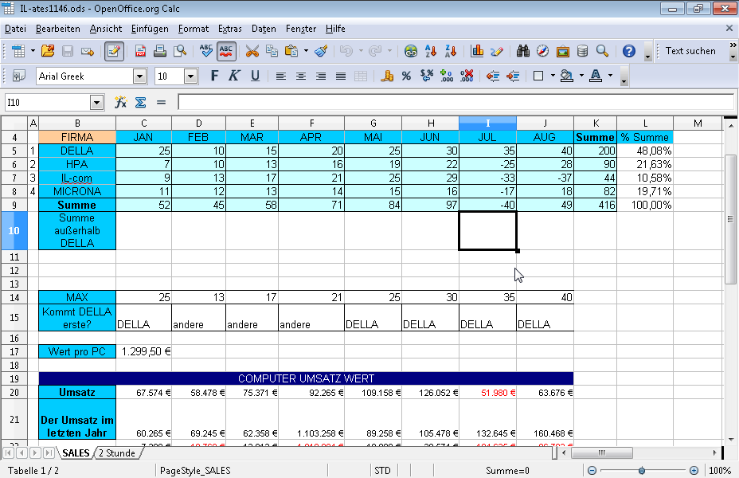Open the New document dropdown arrow
The height and width of the screenshot is (478, 739).
click(x=33, y=51)
